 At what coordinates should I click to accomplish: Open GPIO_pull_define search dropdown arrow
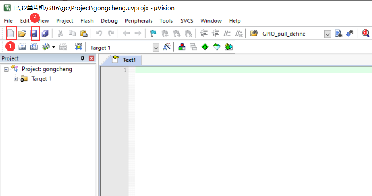click(327, 34)
